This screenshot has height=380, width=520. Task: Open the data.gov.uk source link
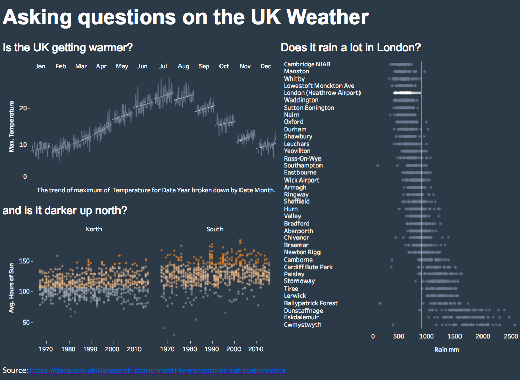[157, 370]
